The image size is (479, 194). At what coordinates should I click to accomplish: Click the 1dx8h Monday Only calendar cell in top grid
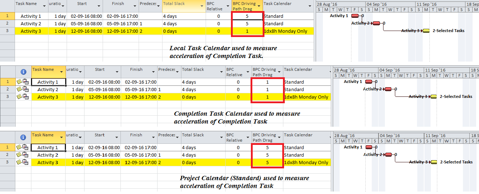pyautogui.click(x=288, y=31)
